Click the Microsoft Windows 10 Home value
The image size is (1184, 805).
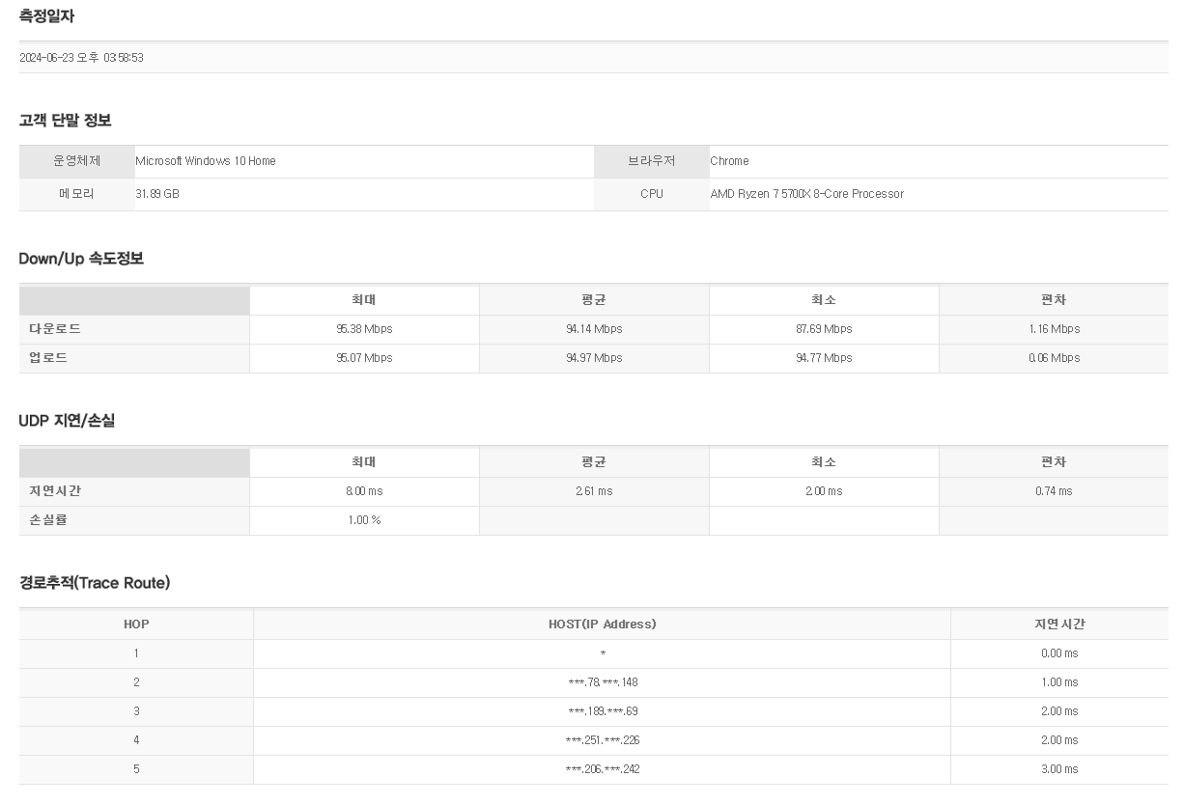pos(206,161)
